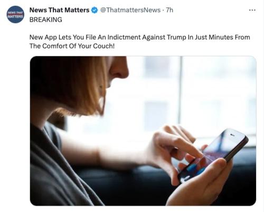Click the News That Matters display name

click(x=59, y=10)
